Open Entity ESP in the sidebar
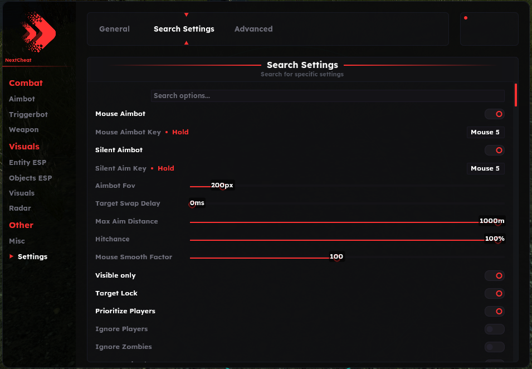 pyautogui.click(x=27, y=163)
